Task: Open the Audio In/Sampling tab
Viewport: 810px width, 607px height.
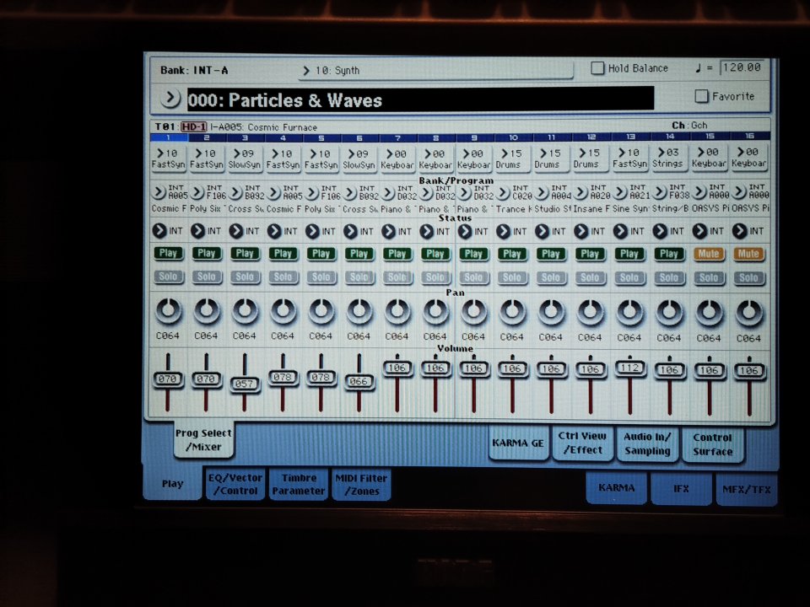Action: pos(647,443)
